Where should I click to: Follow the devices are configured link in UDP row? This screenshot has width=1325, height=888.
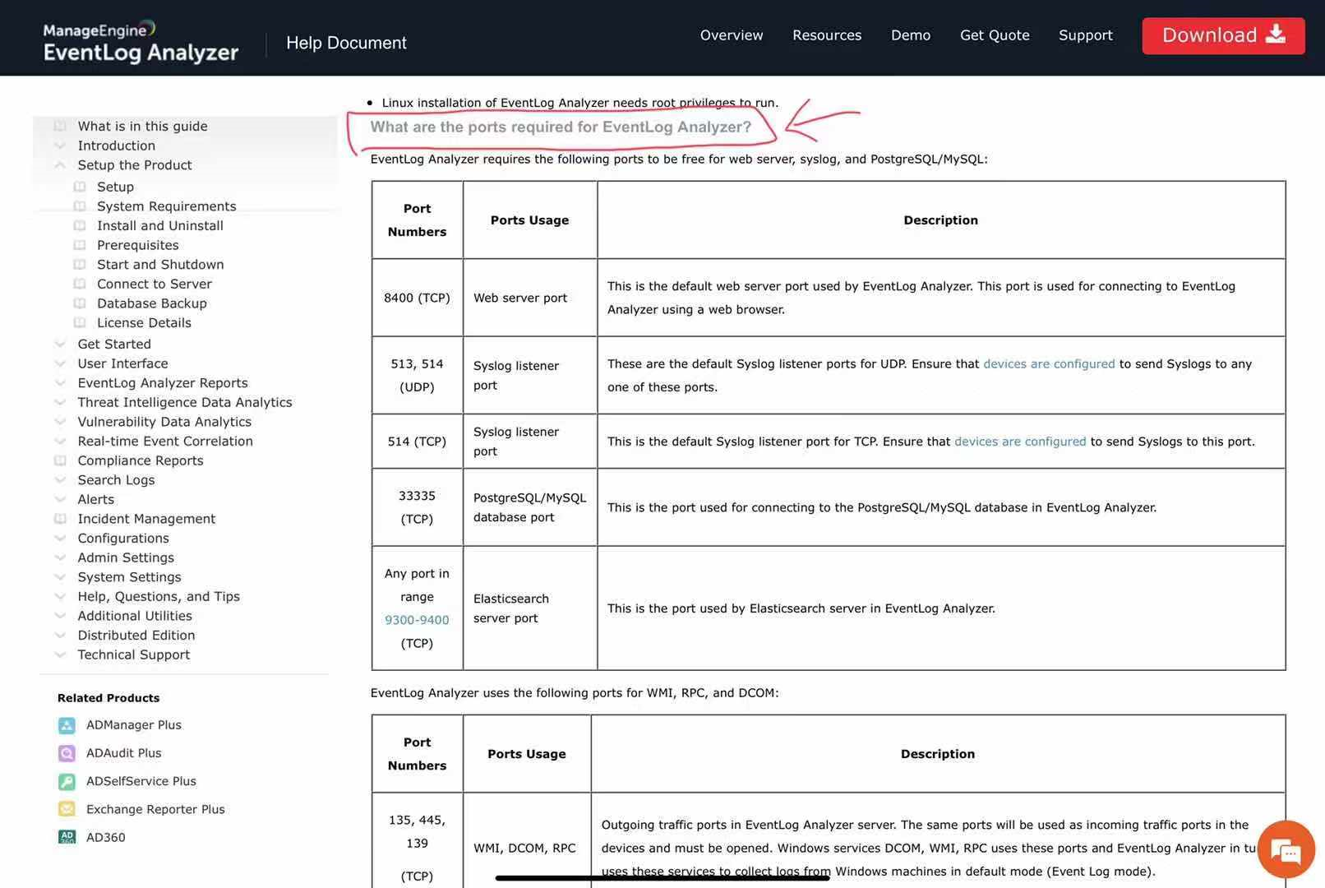pos(1049,363)
